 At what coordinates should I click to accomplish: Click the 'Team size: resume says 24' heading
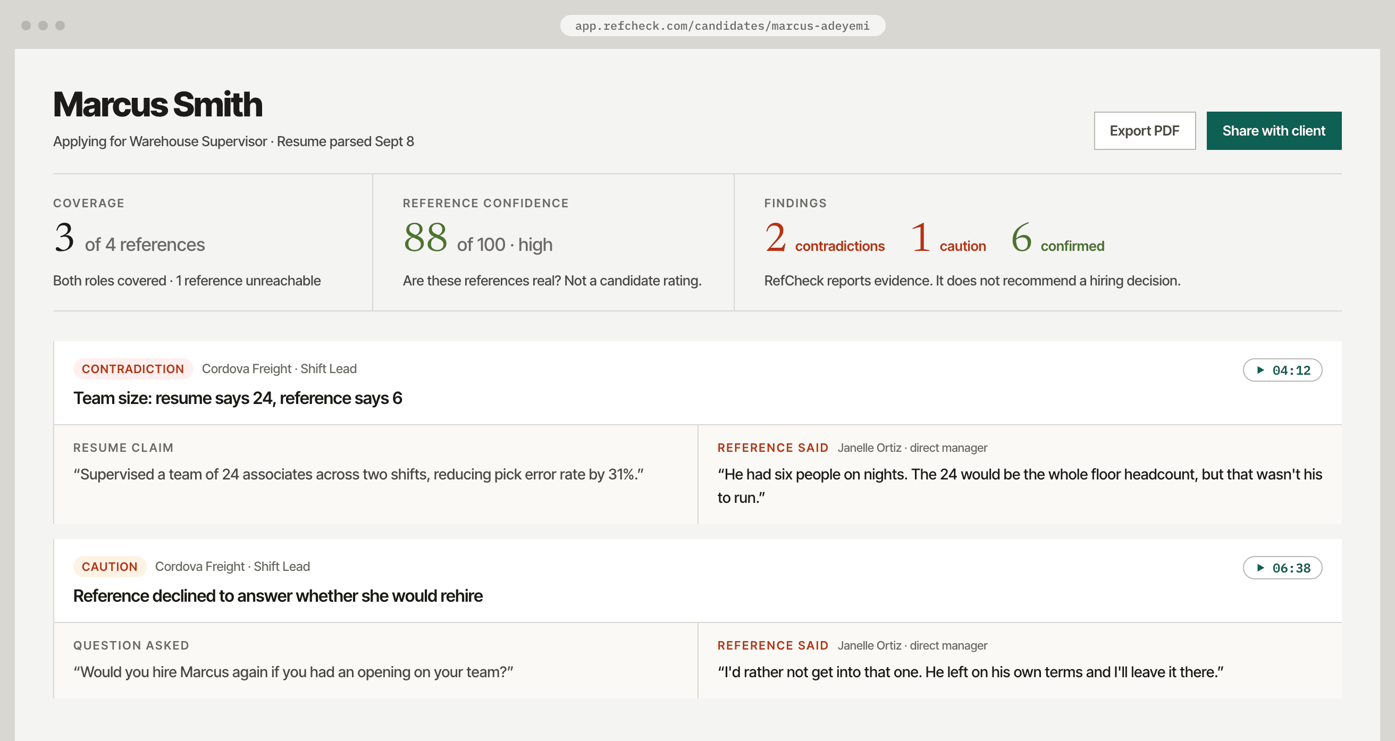[238, 398]
